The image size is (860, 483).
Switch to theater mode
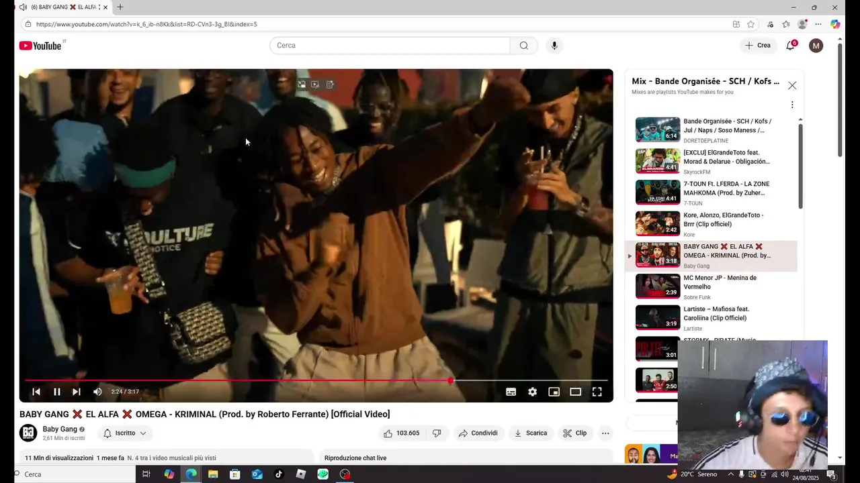(x=575, y=392)
